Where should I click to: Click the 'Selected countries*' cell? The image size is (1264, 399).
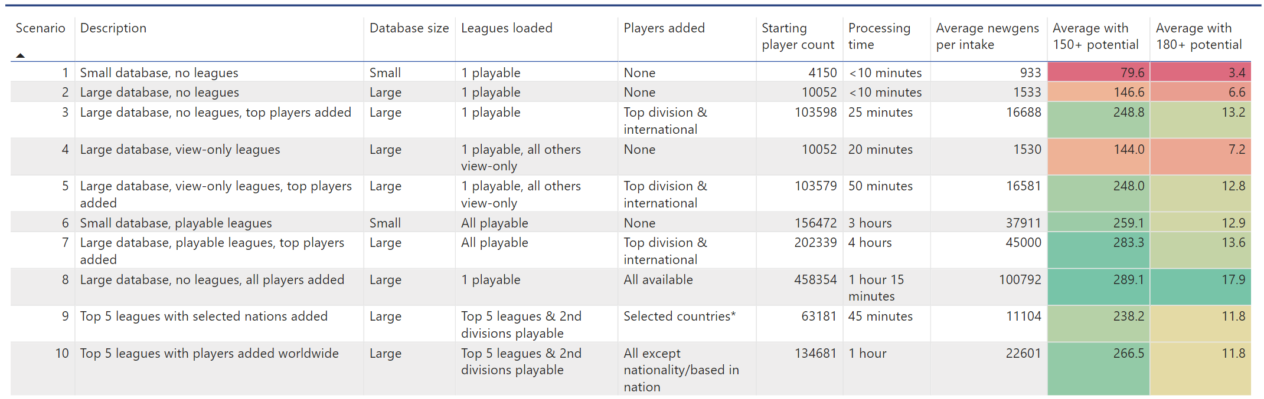(680, 316)
